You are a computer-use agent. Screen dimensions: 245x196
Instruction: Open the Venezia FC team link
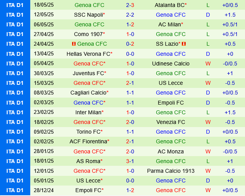click(x=171, y=122)
